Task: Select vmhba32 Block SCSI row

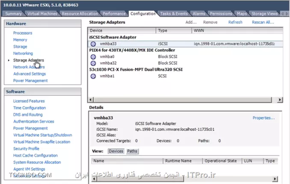Action: 186,63
